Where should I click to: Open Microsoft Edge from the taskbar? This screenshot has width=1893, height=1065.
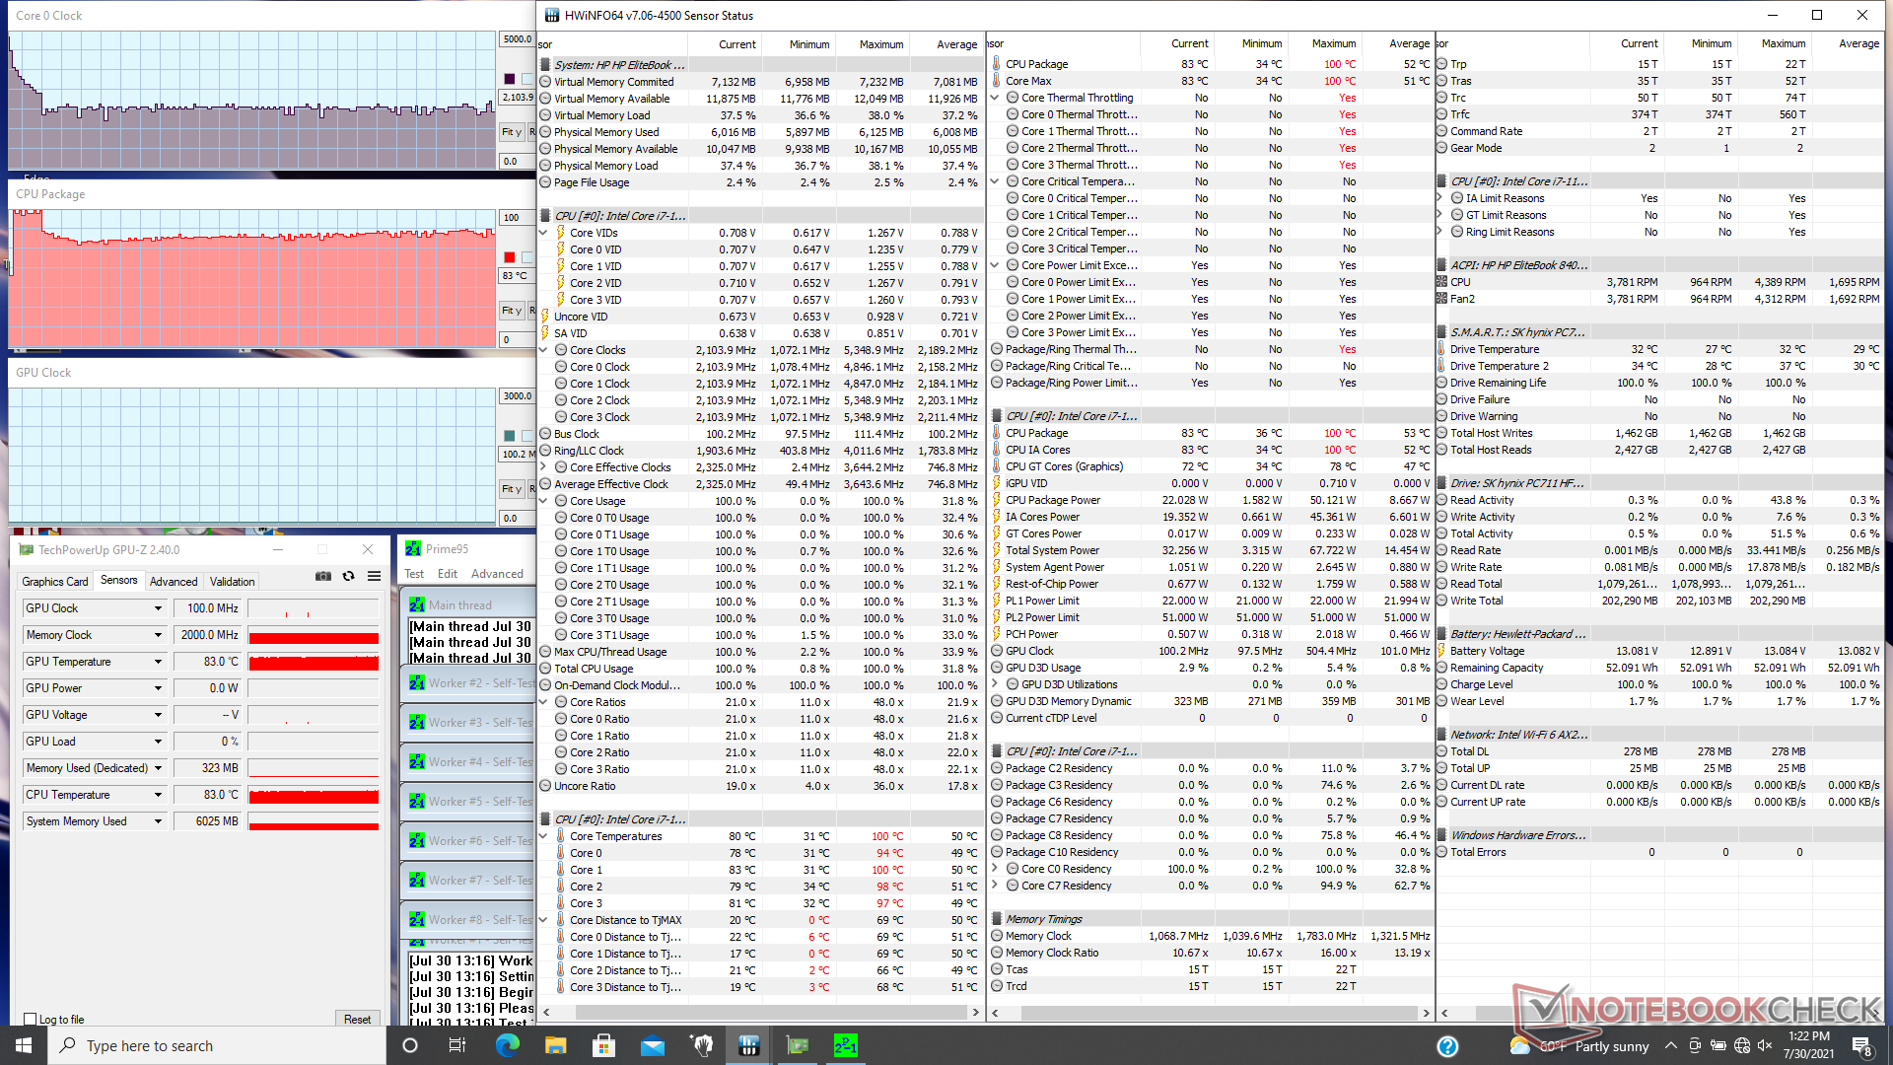[x=507, y=1045]
